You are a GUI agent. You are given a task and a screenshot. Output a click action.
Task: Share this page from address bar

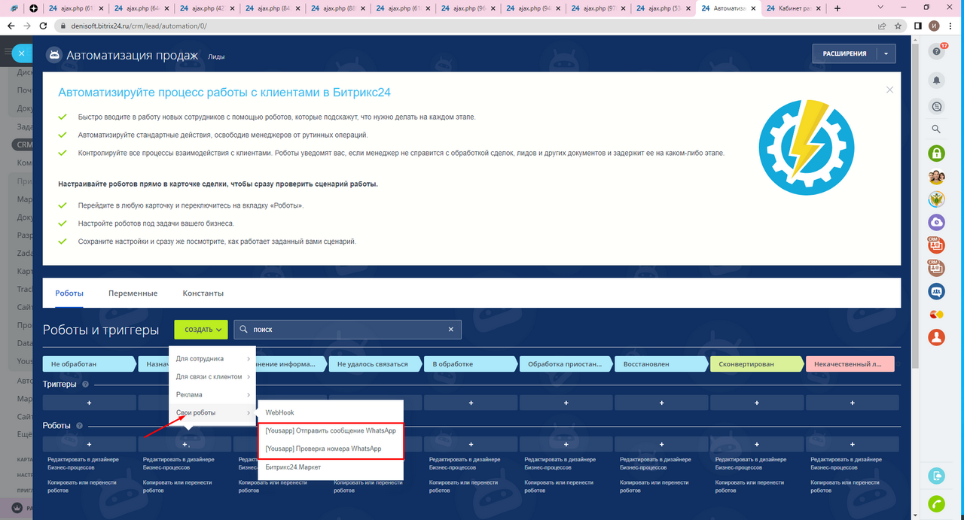[882, 26]
